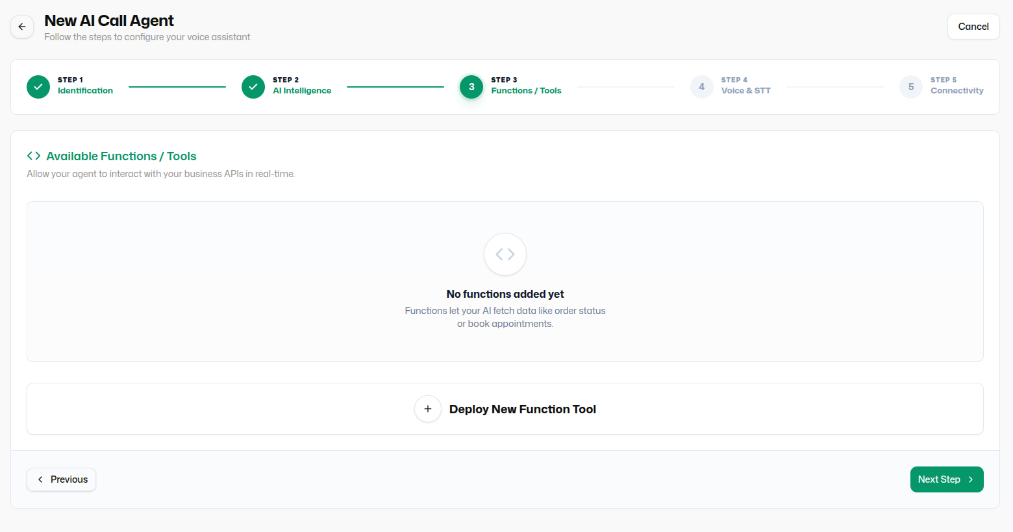The height and width of the screenshot is (532, 1013).
Task: Click the empty-state code brackets circle
Action: 505,254
